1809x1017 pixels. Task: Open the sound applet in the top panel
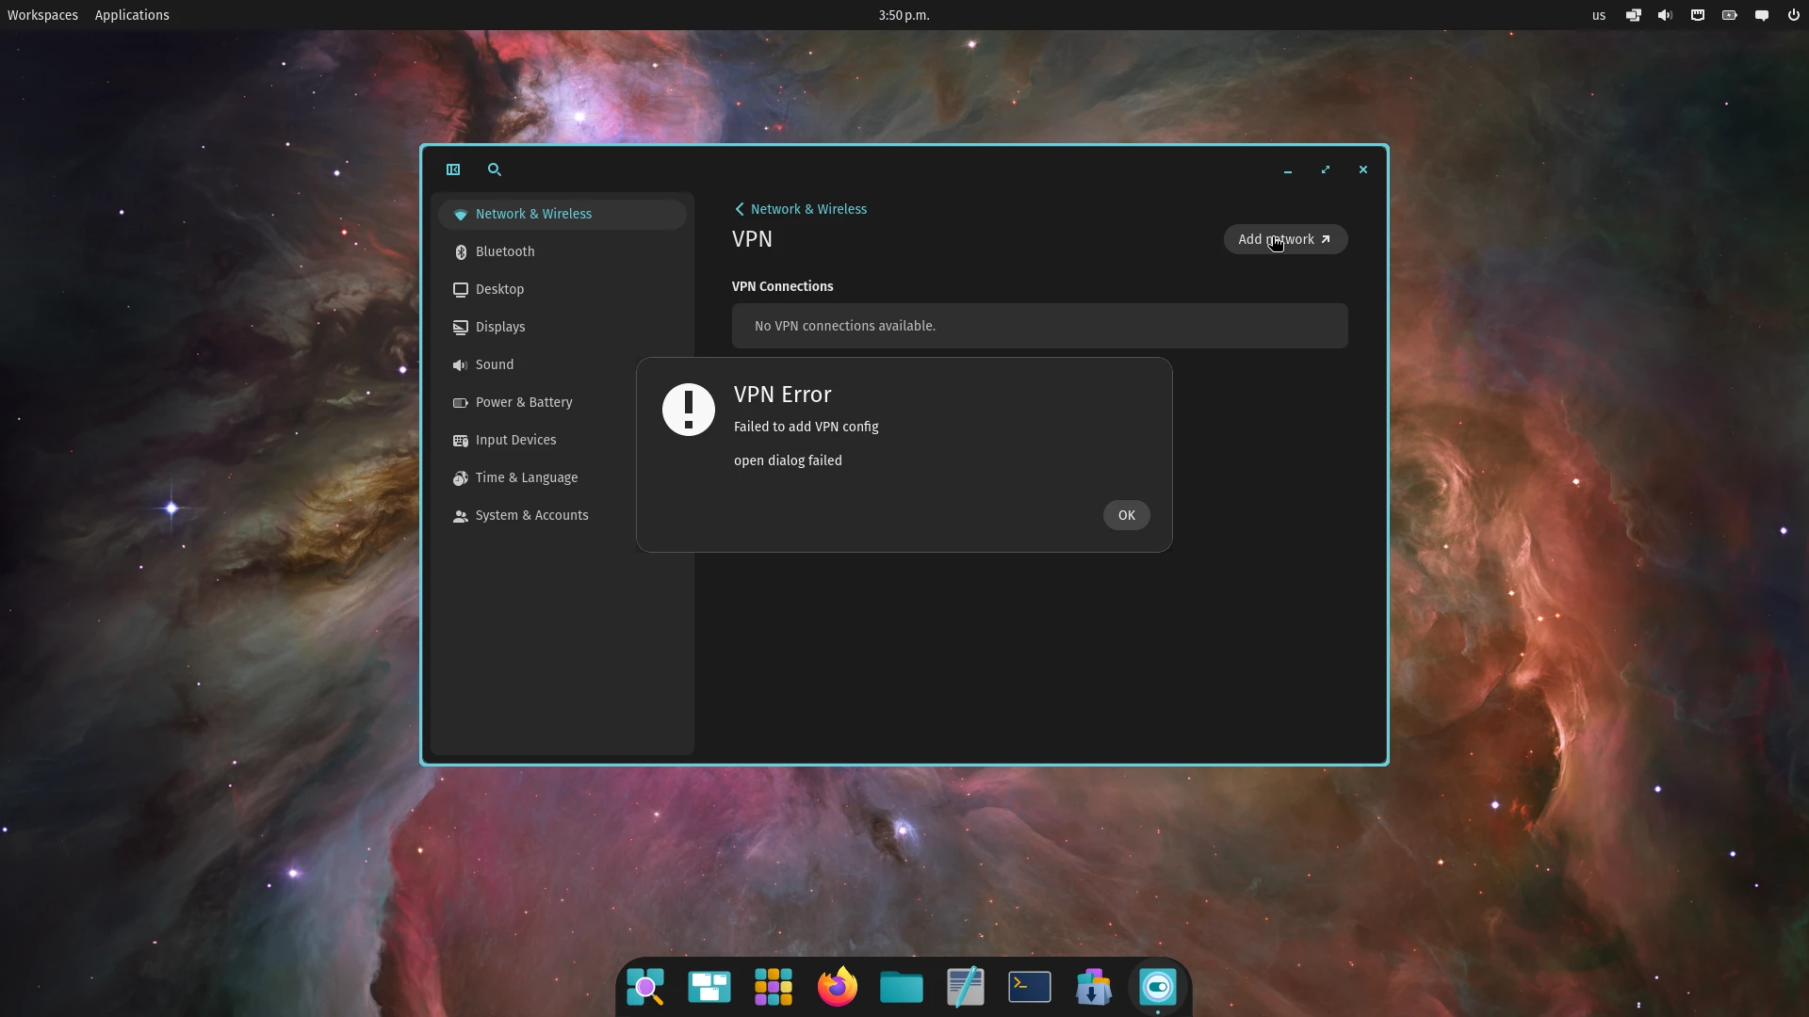1664,15
